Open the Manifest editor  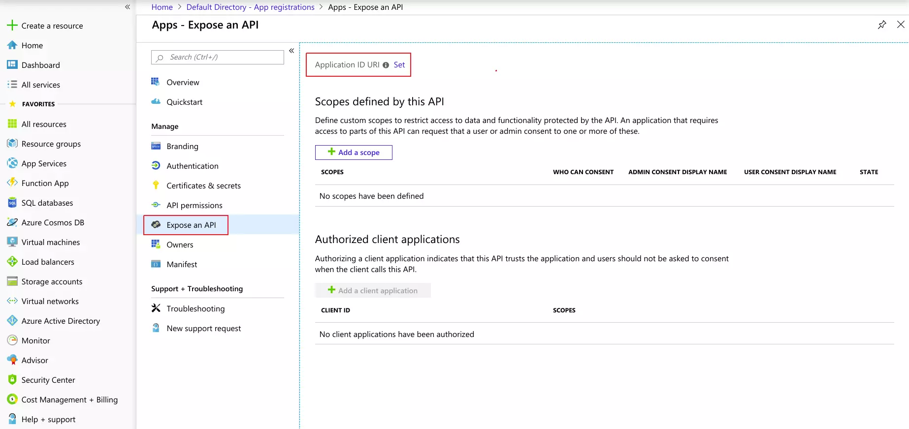pos(182,264)
